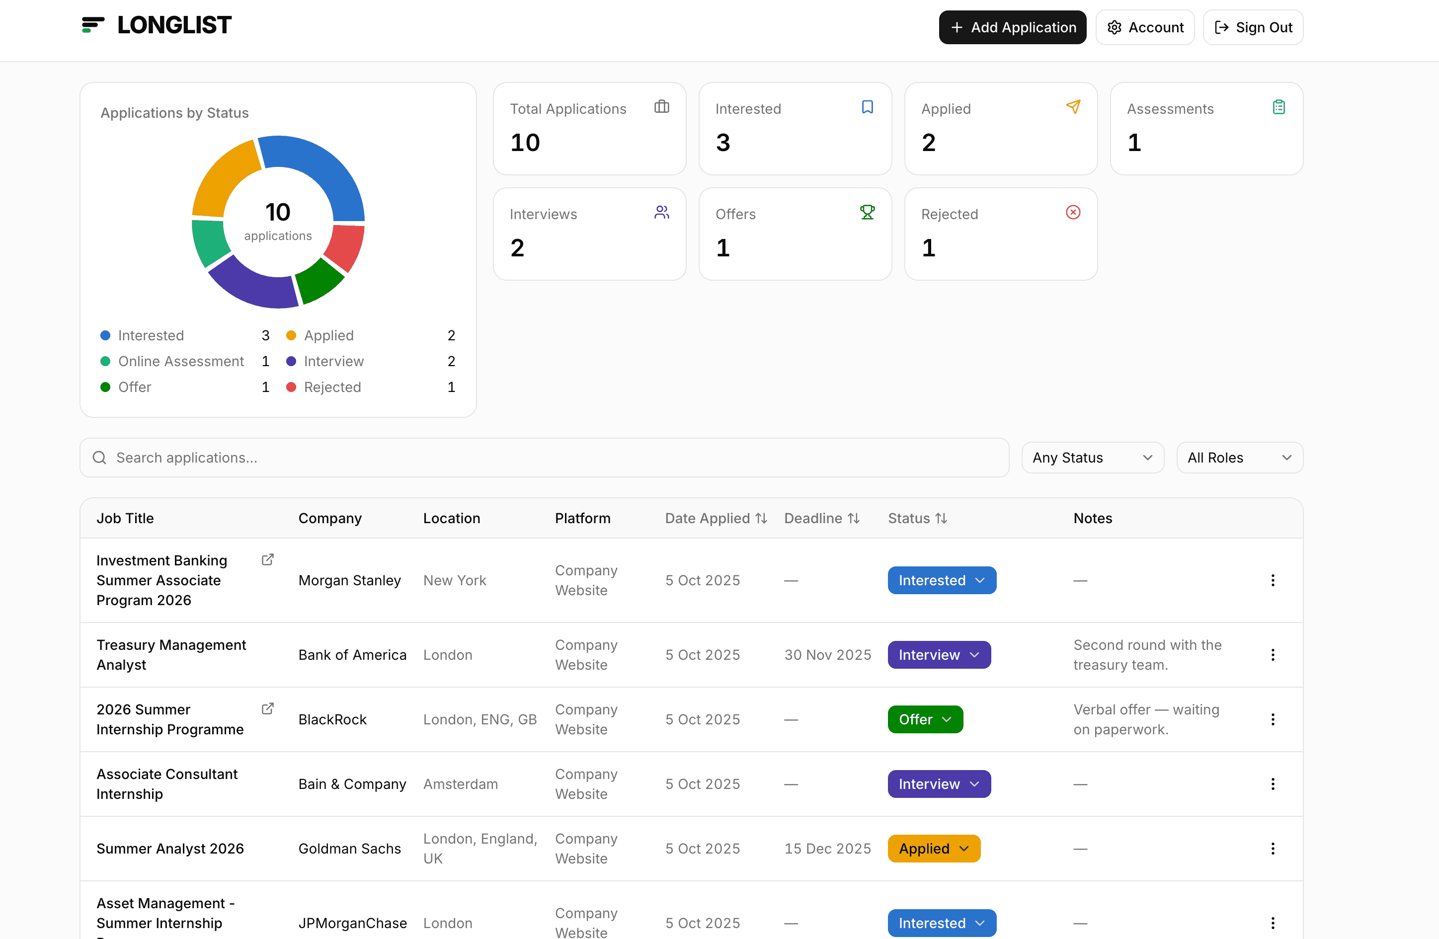Open row actions menu for Bain & Company
1439x939 pixels.
(x=1273, y=784)
